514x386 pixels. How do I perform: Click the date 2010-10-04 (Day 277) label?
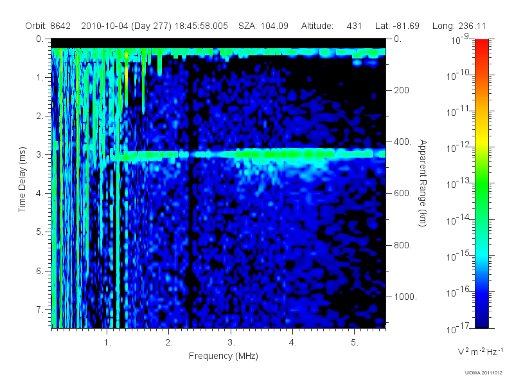(x=126, y=26)
